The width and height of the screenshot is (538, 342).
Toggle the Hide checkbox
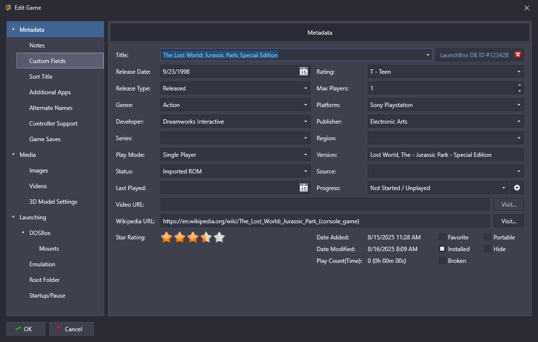pos(488,249)
